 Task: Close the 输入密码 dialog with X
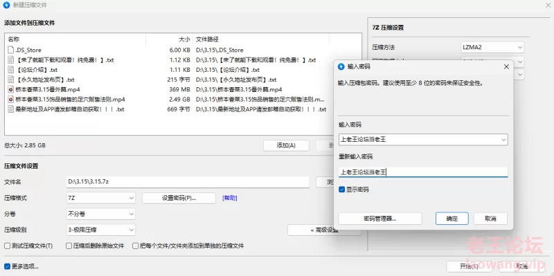[506, 66]
